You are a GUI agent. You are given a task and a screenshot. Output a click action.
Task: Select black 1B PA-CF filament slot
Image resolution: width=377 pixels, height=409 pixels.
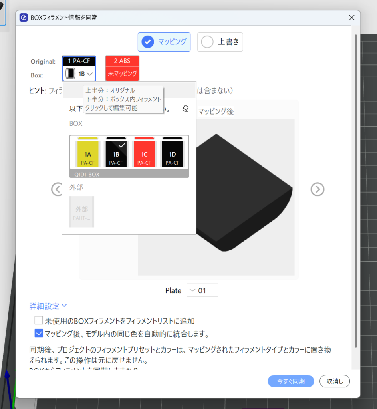[x=115, y=154]
